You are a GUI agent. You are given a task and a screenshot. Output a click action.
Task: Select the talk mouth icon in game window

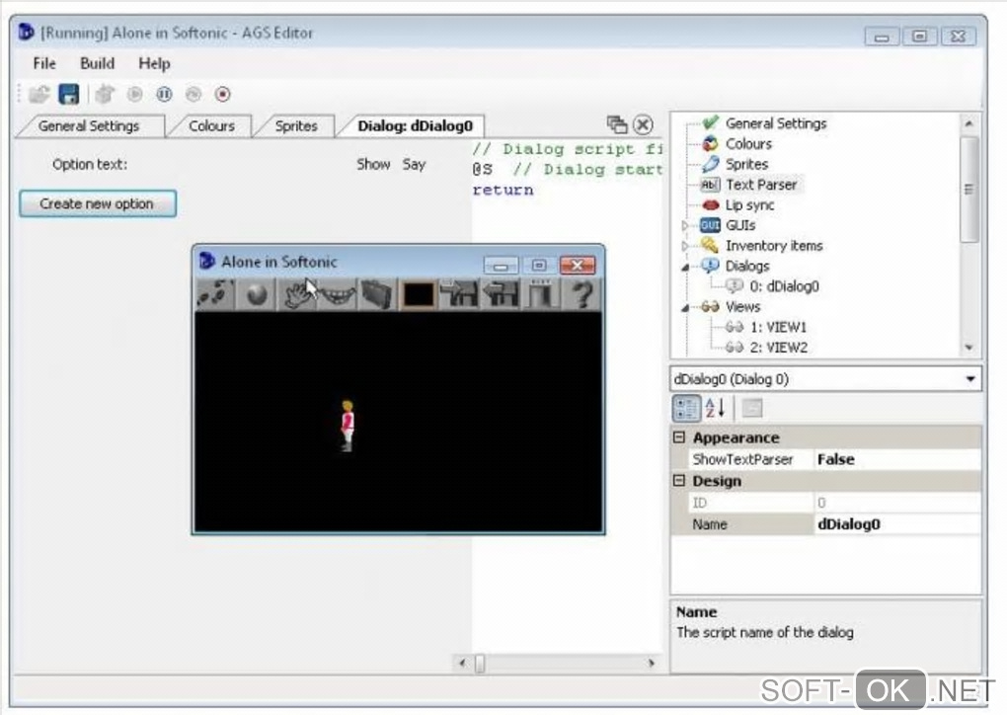pyautogui.click(x=338, y=295)
